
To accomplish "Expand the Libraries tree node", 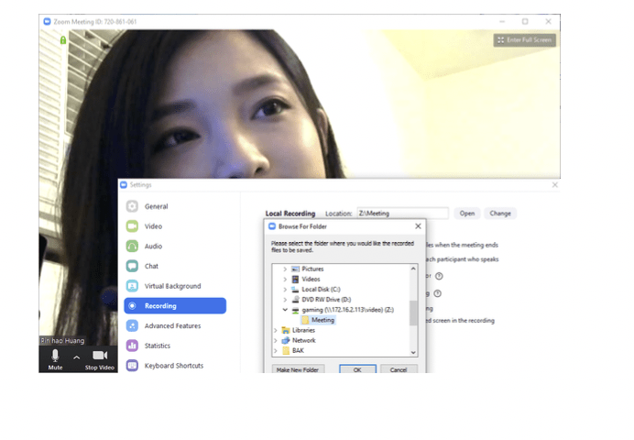I will 277,330.
